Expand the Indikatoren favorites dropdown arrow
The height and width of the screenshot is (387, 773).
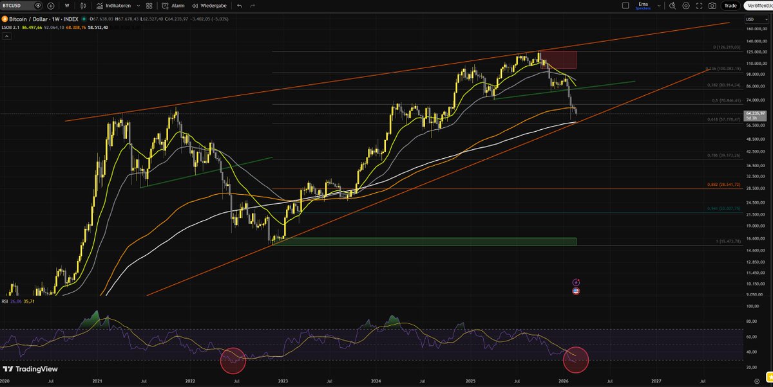[x=138, y=5]
